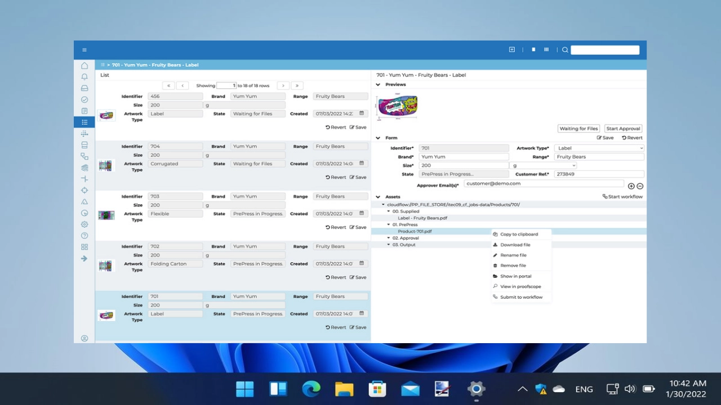Viewport: 721px width, 405px height.
Task: Open the calendar icon for item 703 Created date
Action: click(x=362, y=214)
